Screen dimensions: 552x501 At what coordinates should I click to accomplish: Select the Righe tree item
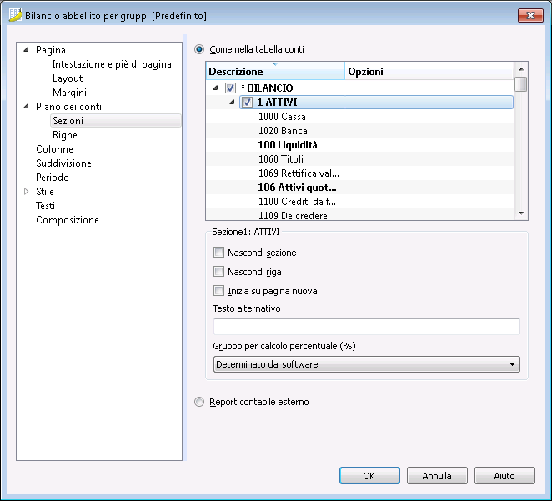pyautogui.click(x=65, y=135)
